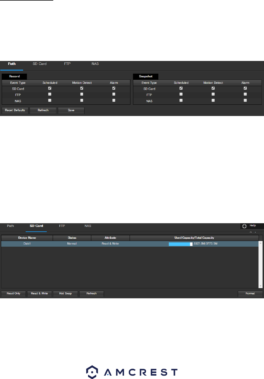
Task: Enable Snapshot NAS Motion Detect checkbox
Action: (213, 100)
